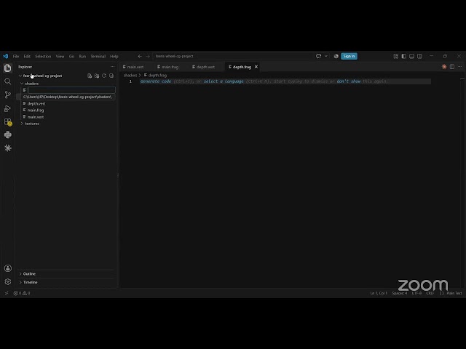Open the Claude starburst sidebar icon
466x349 pixels.
tap(8, 148)
